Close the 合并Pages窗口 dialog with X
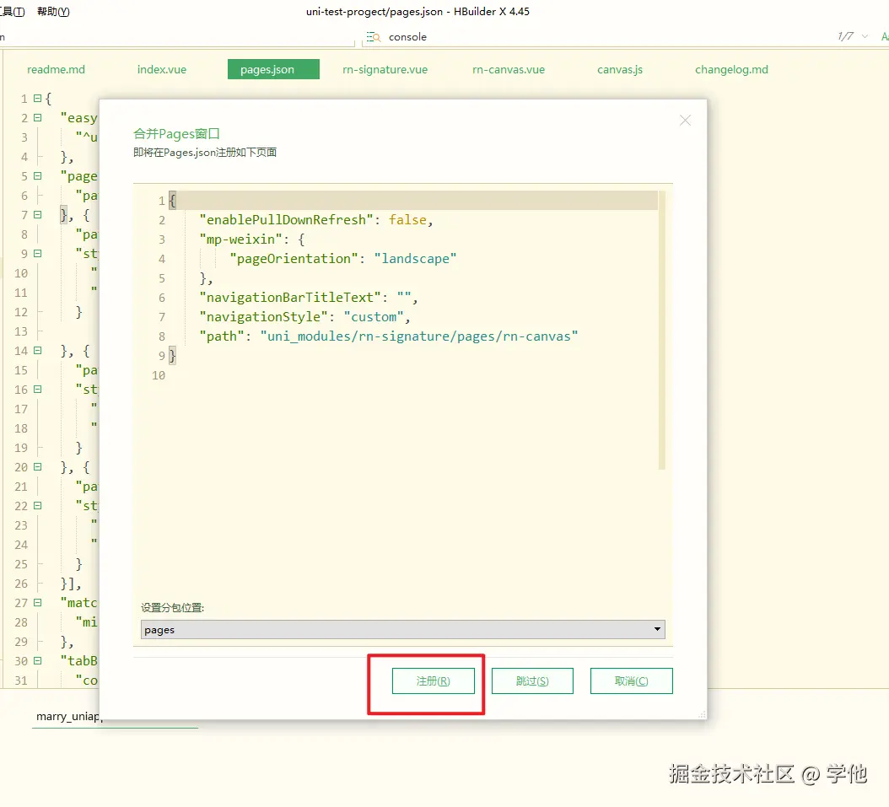This screenshot has width=889, height=807. pyautogui.click(x=685, y=120)
